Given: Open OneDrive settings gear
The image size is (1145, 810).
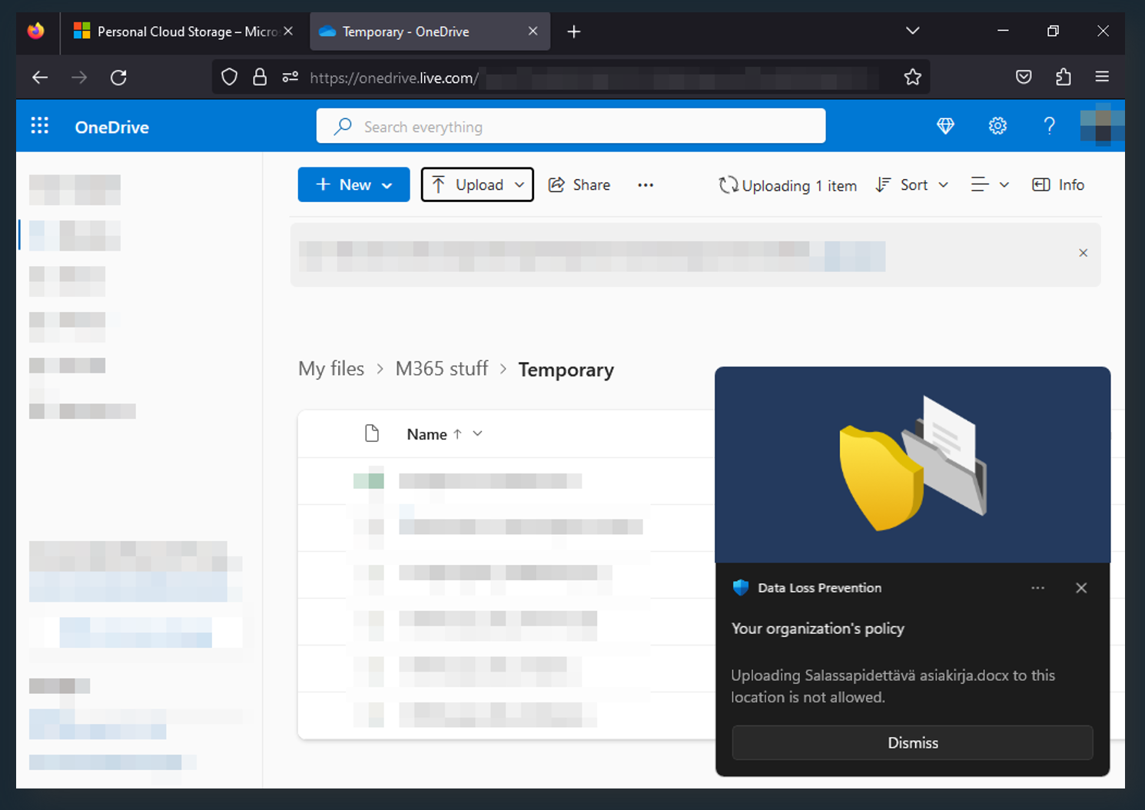Looking at the screenshot, I should [997, 125].
